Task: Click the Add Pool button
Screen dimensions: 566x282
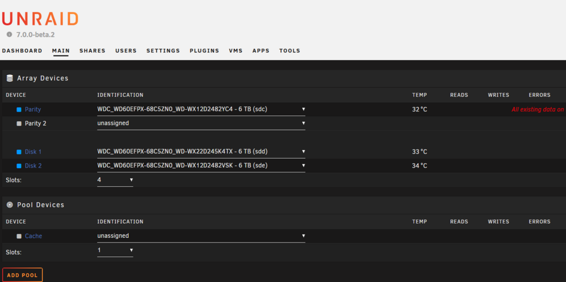Action: 23,275
